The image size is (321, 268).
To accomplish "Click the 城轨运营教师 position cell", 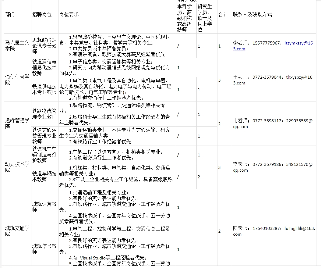I will point(45,207).
